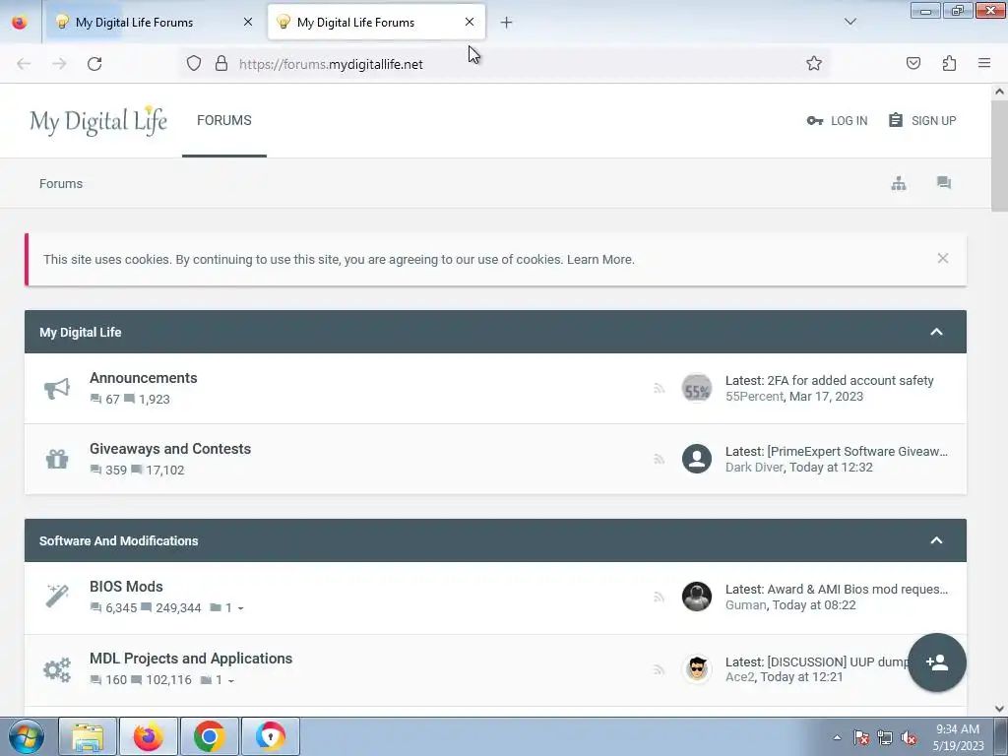
Task: Open RSS feed for BIOS Mods
Action: point(659,598)
